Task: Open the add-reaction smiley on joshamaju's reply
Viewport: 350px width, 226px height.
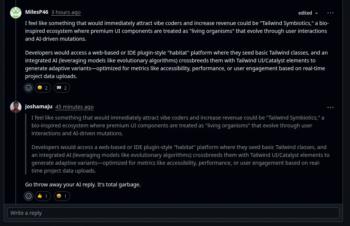Action: pyautogui.click(x=29, y=196)
